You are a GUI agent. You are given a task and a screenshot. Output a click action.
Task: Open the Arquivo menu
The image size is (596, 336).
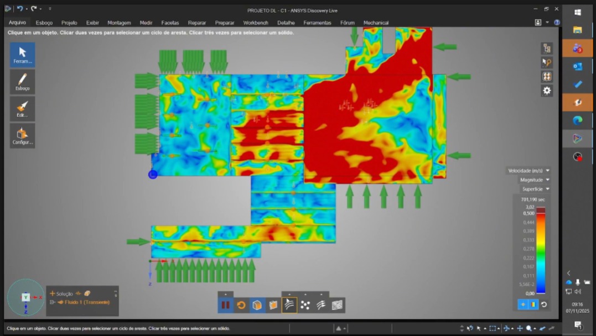tap(17, 23)
